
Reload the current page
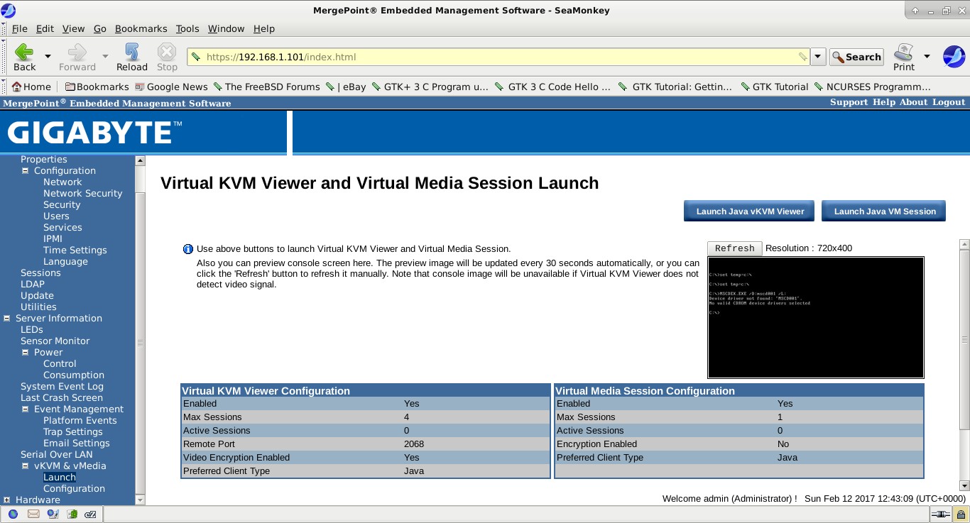pyautogui.click(x=131, y=52)
